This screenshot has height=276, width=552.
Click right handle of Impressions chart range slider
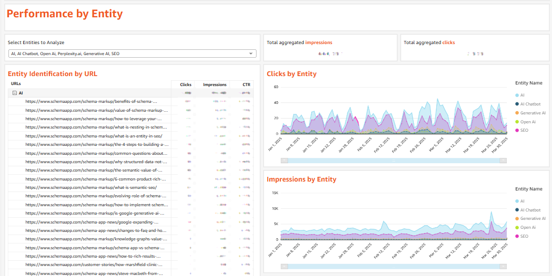[504, 267]
